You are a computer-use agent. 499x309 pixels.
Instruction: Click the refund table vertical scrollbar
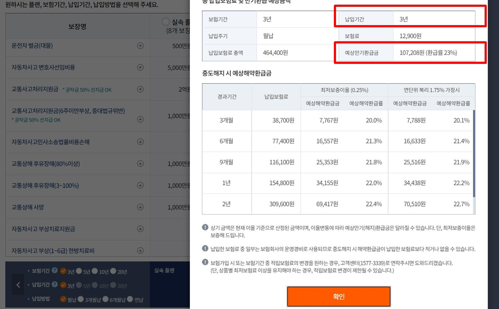click(473, 154)
